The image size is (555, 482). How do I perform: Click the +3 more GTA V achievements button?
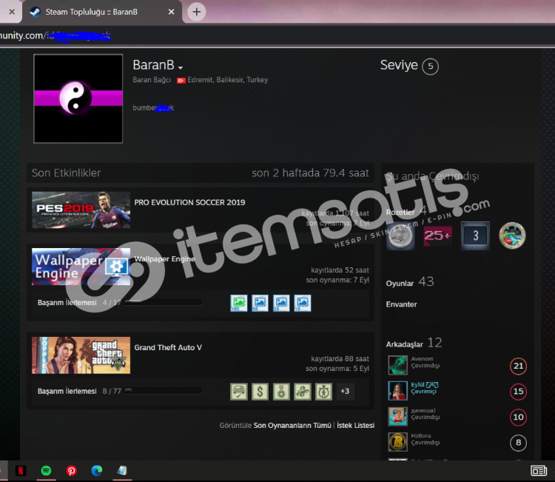345,391
